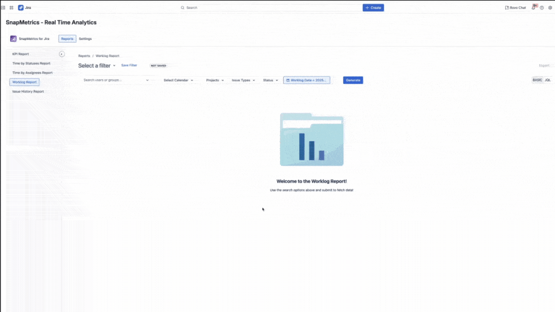This screenshot has width=555, height=312.
Task: Open the Worklog Date filter
Action: pos(307,80)
